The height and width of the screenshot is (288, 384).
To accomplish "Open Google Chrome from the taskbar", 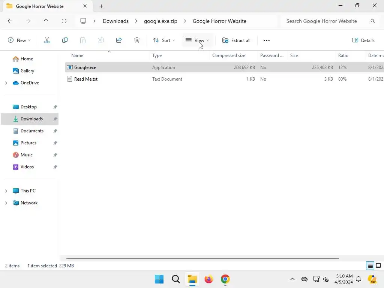I will [225, 279].
